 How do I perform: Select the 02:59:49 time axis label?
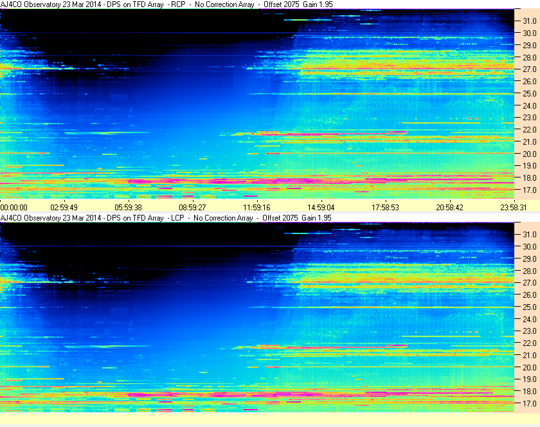coord(64,208)
